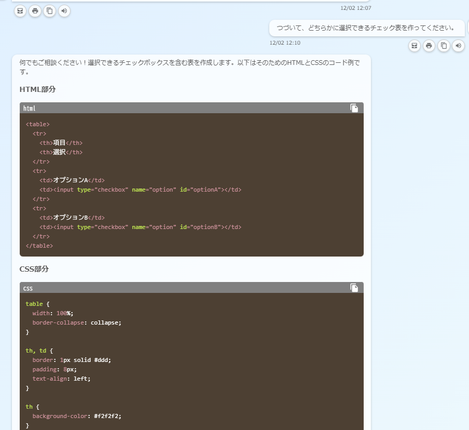This screenshot has height=430, width=469.
Task: Click the border-collapse line in CSS code
Action: 77,322
